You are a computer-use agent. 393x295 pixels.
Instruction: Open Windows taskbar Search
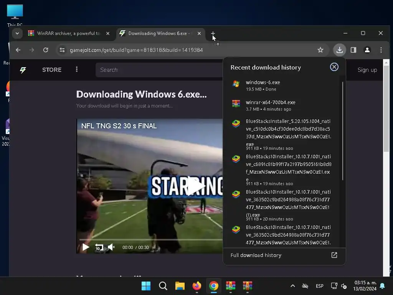pos(163,286)
